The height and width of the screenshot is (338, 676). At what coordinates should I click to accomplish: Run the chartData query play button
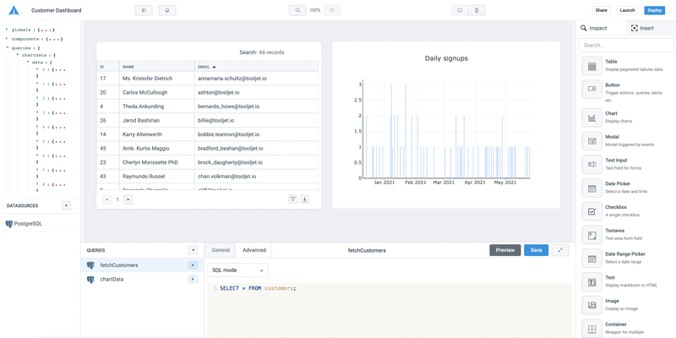pos(193,279)
